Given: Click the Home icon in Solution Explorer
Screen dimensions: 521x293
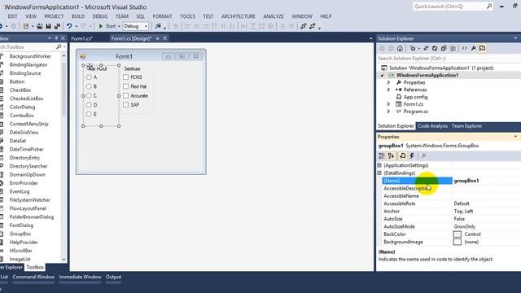Looking at the screenshot, I should point(400,49).
